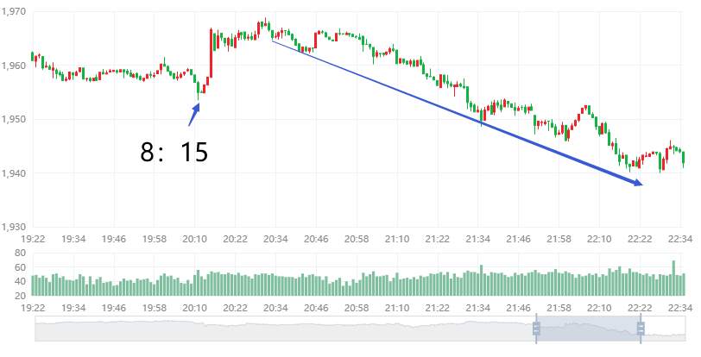Viewport: 701px width, 357px height.
Task: Click the tall red candle after 20:10
Action: click(212, 53)
